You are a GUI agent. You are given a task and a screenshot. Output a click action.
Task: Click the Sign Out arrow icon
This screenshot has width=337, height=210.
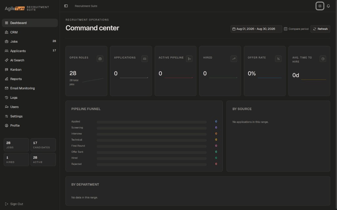click(7, 204)
